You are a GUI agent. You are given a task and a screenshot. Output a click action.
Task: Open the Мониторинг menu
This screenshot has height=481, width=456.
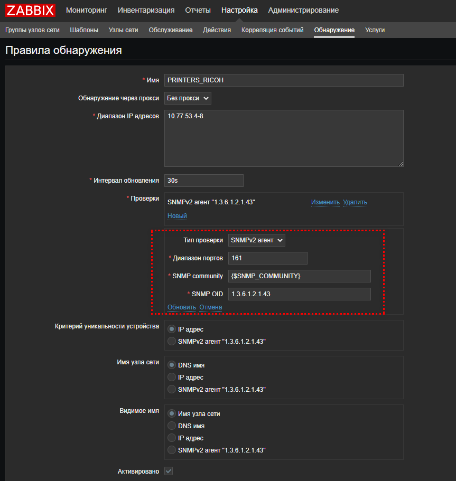click(87, 10)
